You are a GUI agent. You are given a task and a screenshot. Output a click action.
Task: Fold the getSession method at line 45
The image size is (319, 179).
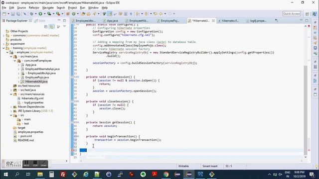click(x=78, y=122)
